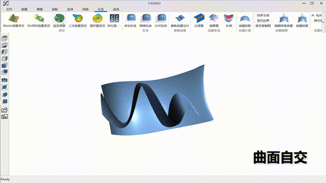Click the save icon at sidebar bottom
The image size is (326, 183).
coord(5,116)
